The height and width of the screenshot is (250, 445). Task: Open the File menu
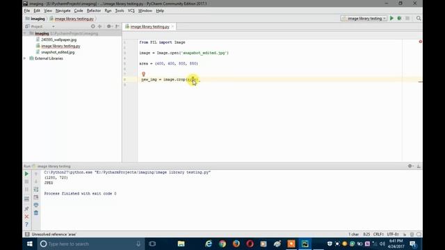[27, 11]
